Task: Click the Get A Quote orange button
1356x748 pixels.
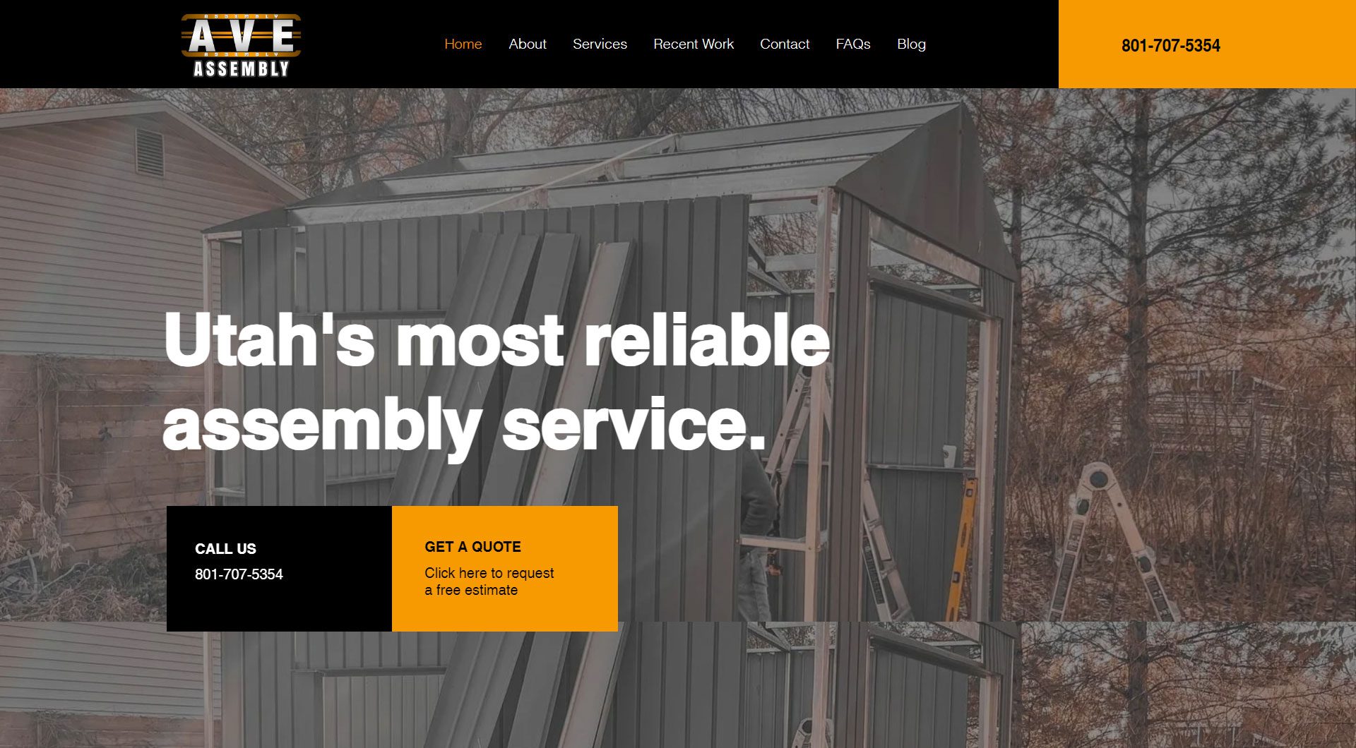Action: (x=505, y=569)
